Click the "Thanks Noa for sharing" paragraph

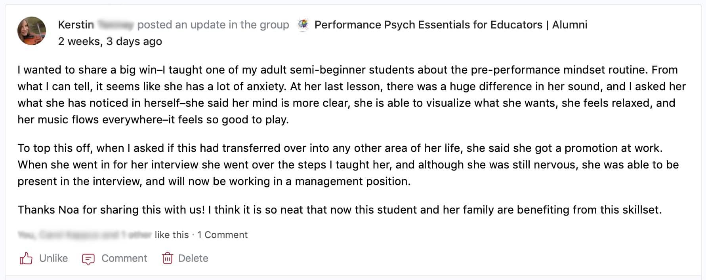(x=339, y=210)
